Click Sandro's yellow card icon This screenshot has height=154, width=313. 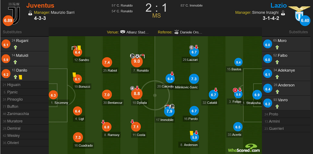point(79,48)
